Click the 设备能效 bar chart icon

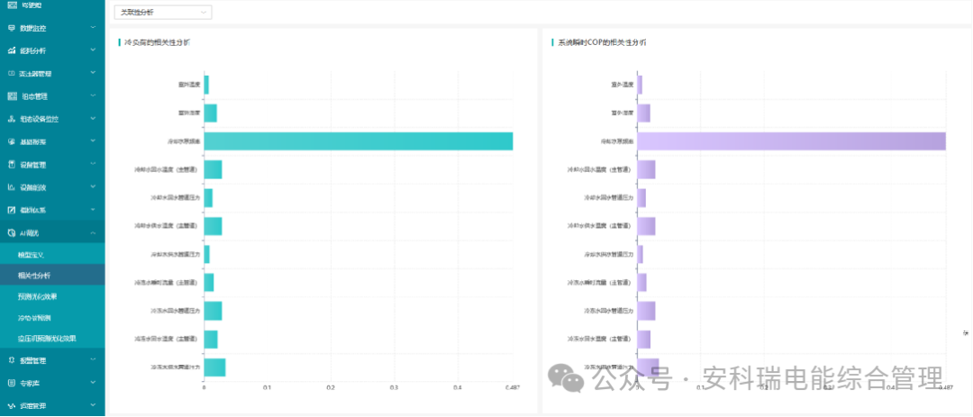pyautogui.click(x=11, y=187)
